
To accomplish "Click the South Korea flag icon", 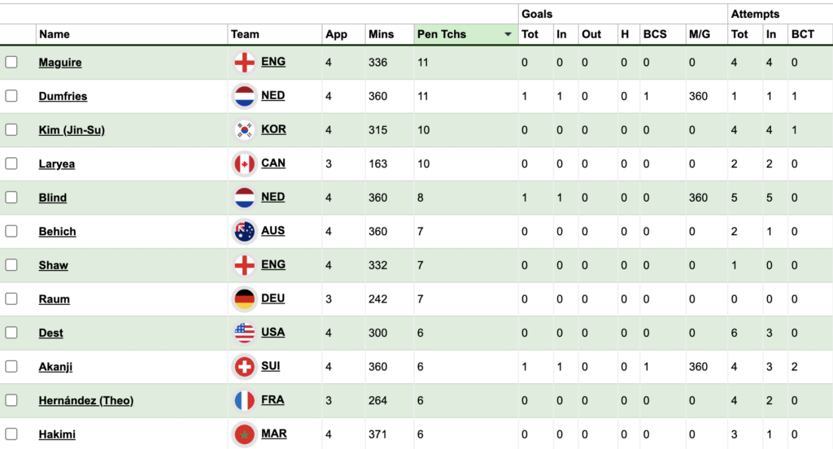I will tap(244, 130).
